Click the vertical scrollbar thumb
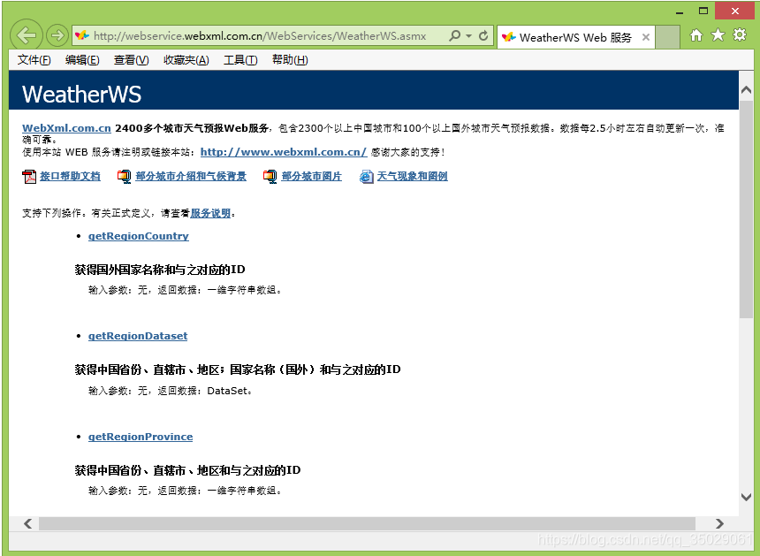Image resolution: width=760 pixels, height=556 pixels. coord(747,209)
